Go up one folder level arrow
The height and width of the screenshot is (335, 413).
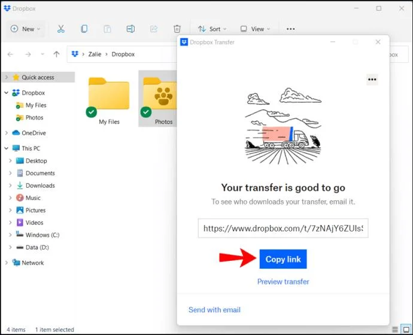click(56, 54)
